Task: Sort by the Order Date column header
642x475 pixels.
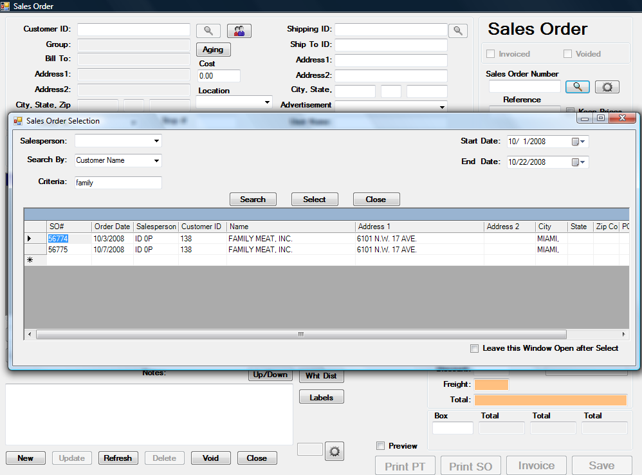Action: [112, 227]
